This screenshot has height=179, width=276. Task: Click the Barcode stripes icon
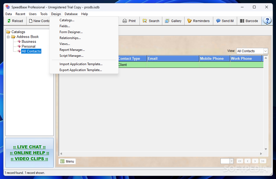pyautogui.click(x=242, y=21)
